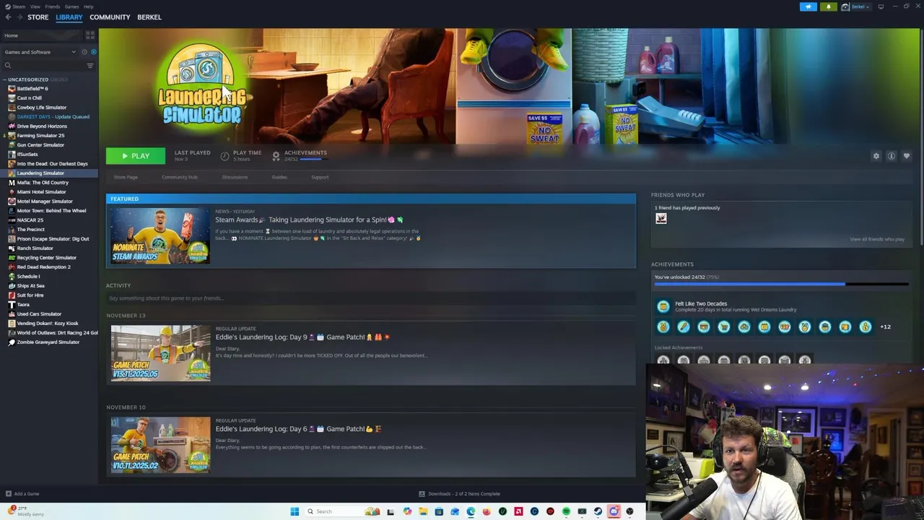Switch to Big Picture mode icon
This screenshot has width=924, height=520.
pyautogui.click(x=881, y=6)
